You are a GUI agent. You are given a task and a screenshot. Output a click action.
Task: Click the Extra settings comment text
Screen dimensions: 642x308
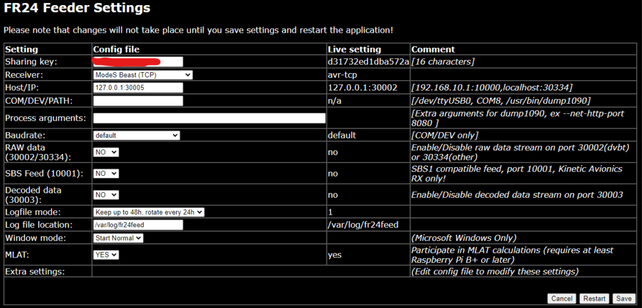click(495, 272)
